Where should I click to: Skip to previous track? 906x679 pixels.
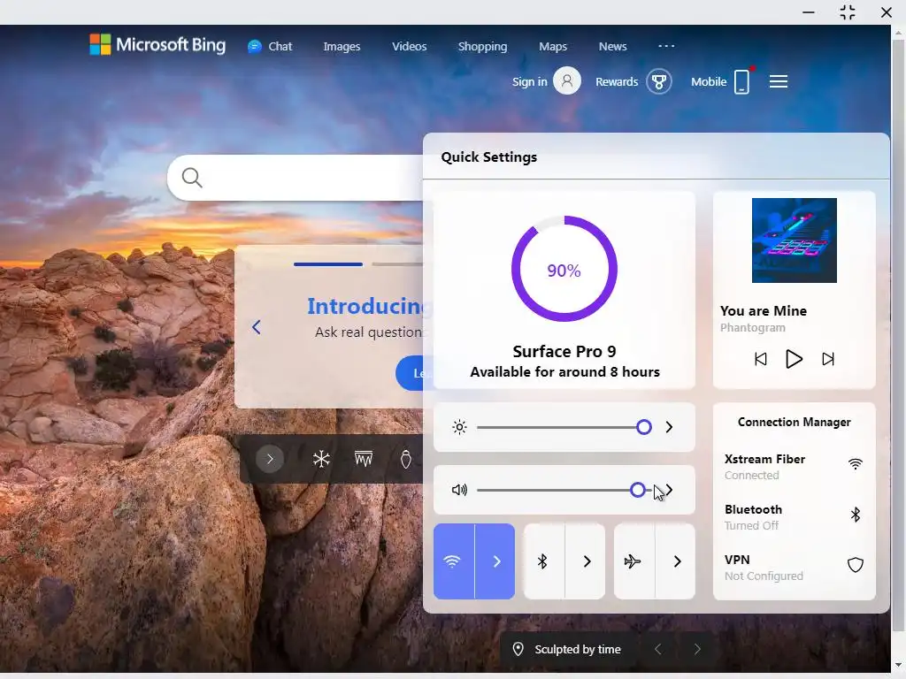pos(760,359)
